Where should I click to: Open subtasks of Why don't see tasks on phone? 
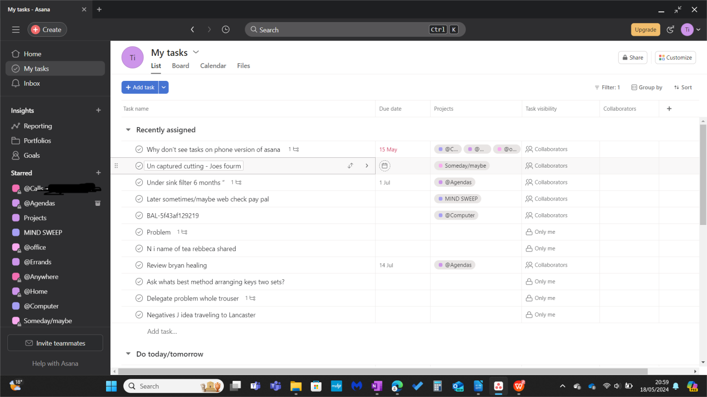pos(294,149)
